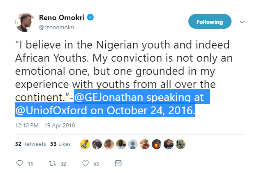Click the red-toned liker avatar
Screen dimensions: 257x173
point(156,144)
